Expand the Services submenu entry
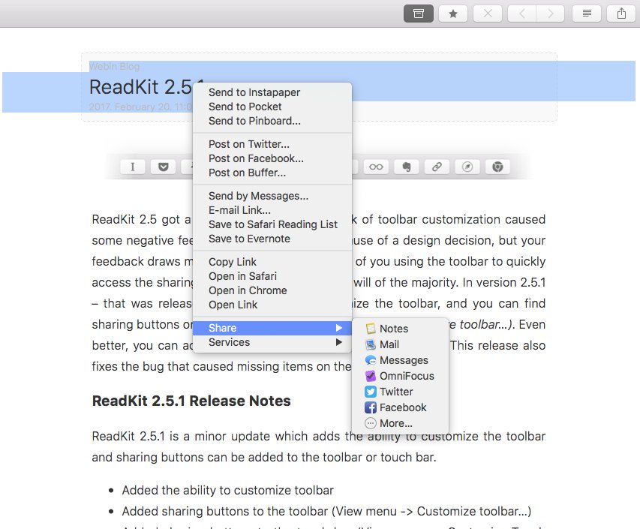The image size is (640, 529). pyautogui.click(x=272, y=342)
